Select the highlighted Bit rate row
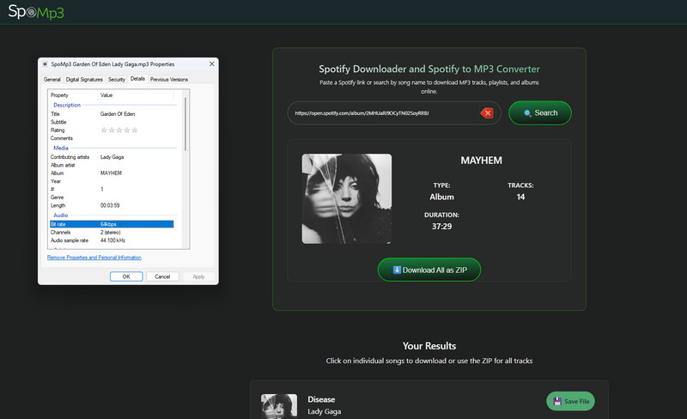687x419 pixels. tap(112, 224)
